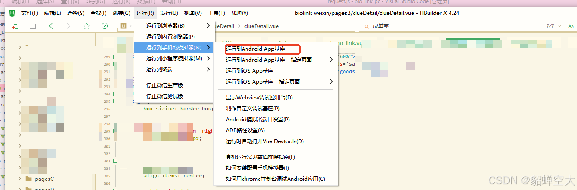Open the 查找(I) menu
Viewport: 577px width, 190px height.
pos(99,13)
